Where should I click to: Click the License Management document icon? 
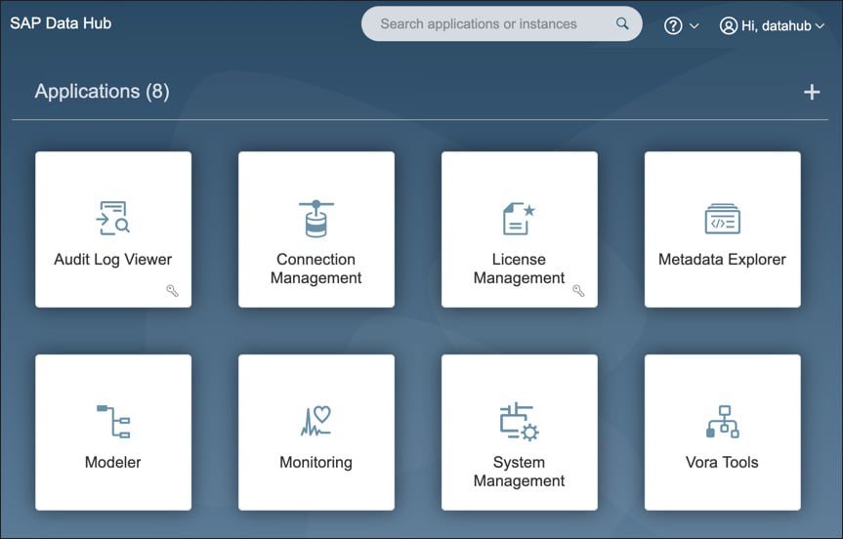click(x=519, y=219)
